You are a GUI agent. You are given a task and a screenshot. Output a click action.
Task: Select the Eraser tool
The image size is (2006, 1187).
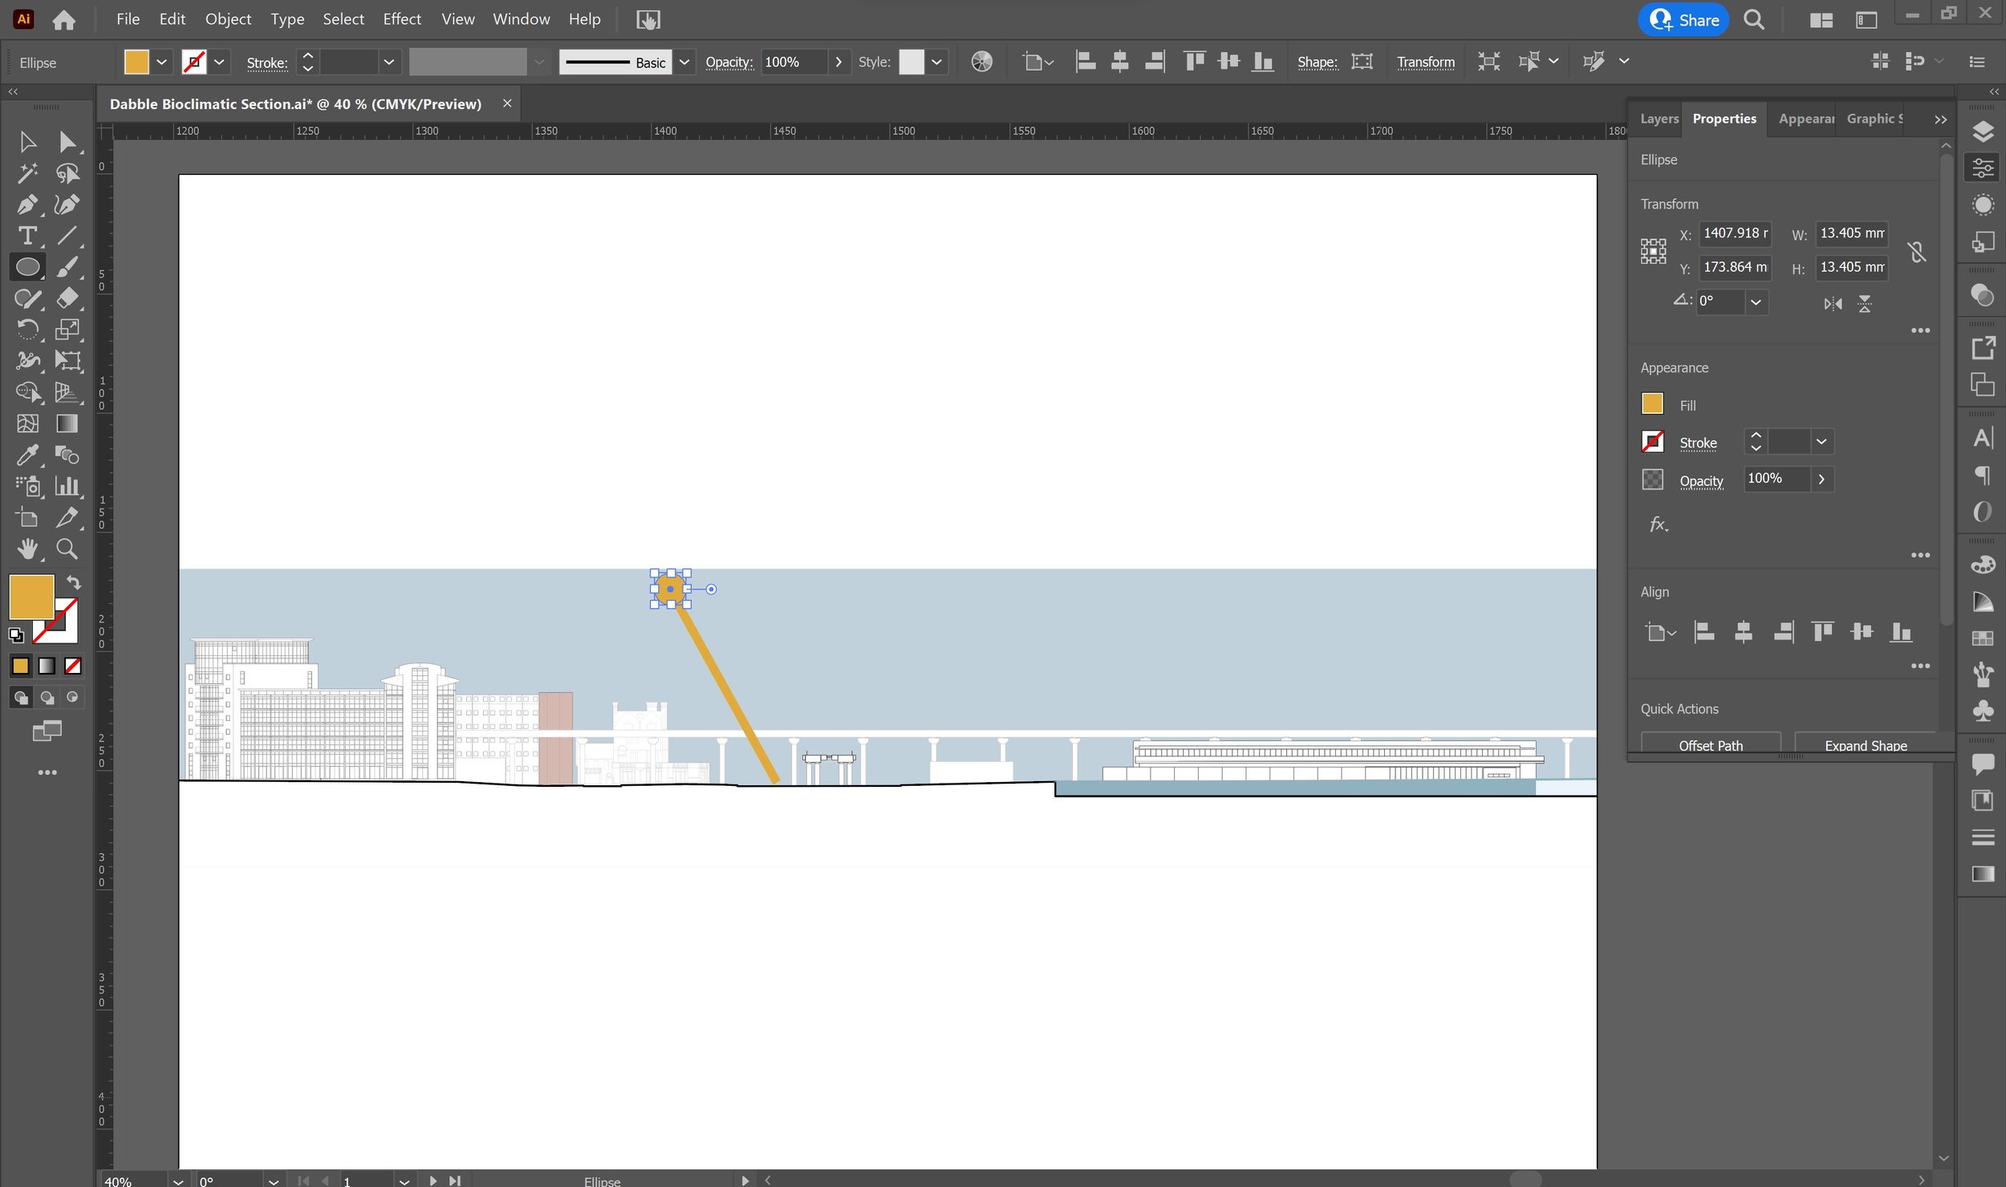tap(67, 298)
